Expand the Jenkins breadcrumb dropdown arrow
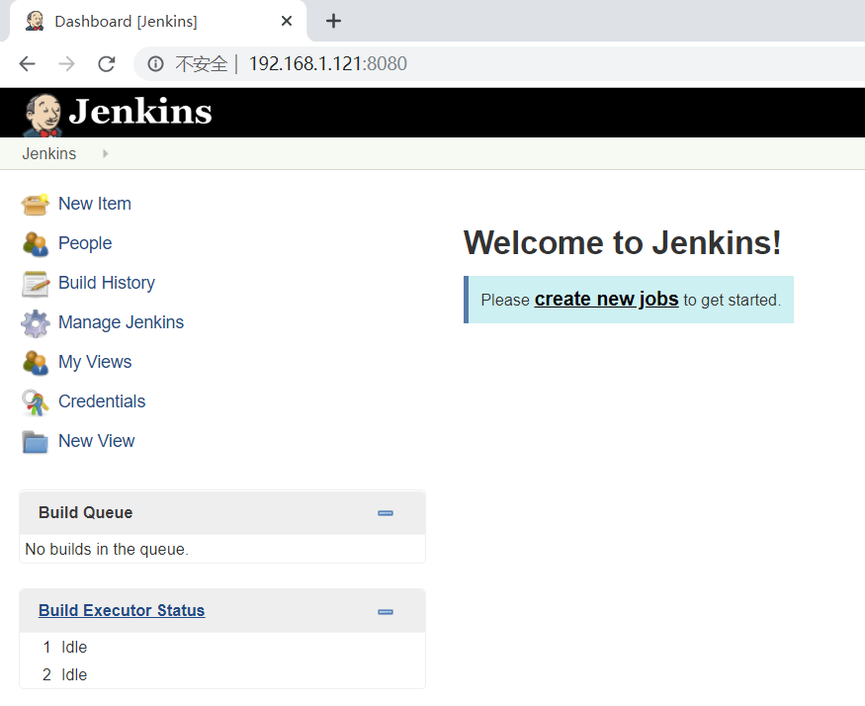 (x=106, y=154)
